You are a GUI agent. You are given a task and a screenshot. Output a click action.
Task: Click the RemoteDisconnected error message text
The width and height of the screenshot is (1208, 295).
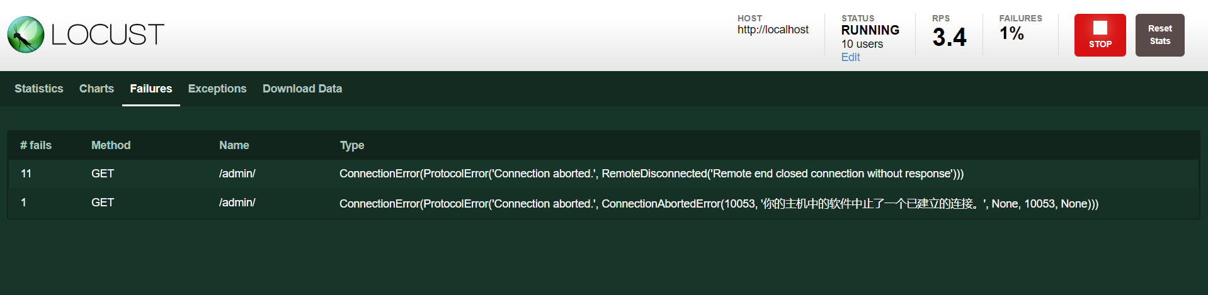point(651,174)
